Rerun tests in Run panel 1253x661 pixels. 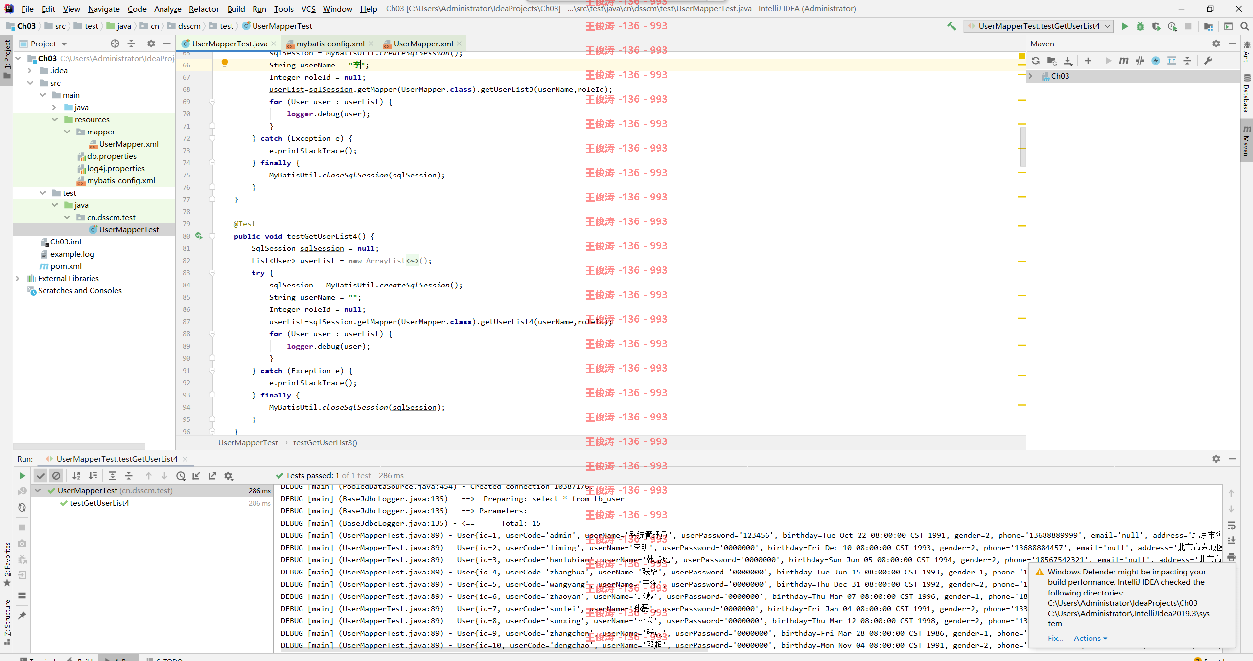pos(22,476)
